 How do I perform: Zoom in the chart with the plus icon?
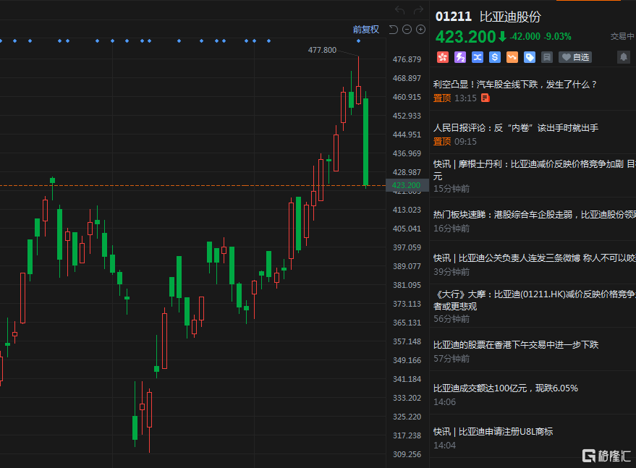[420, 30]
